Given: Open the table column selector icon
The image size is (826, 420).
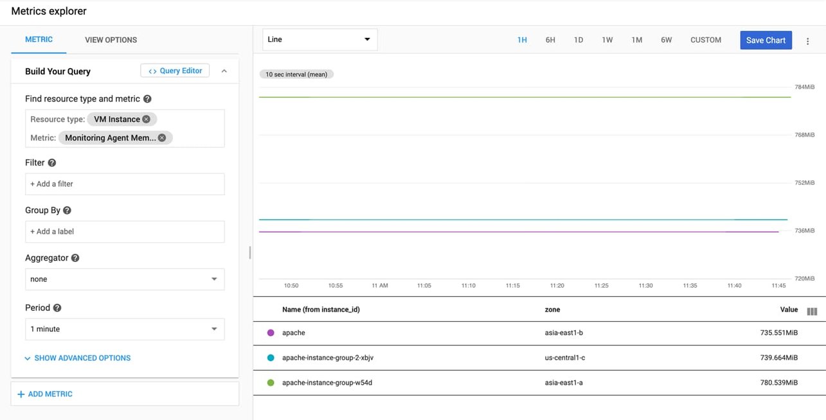Looking at the screenshot, I should point(812,311).
